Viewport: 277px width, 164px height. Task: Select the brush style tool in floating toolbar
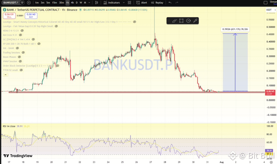click(x=174, y=21)
